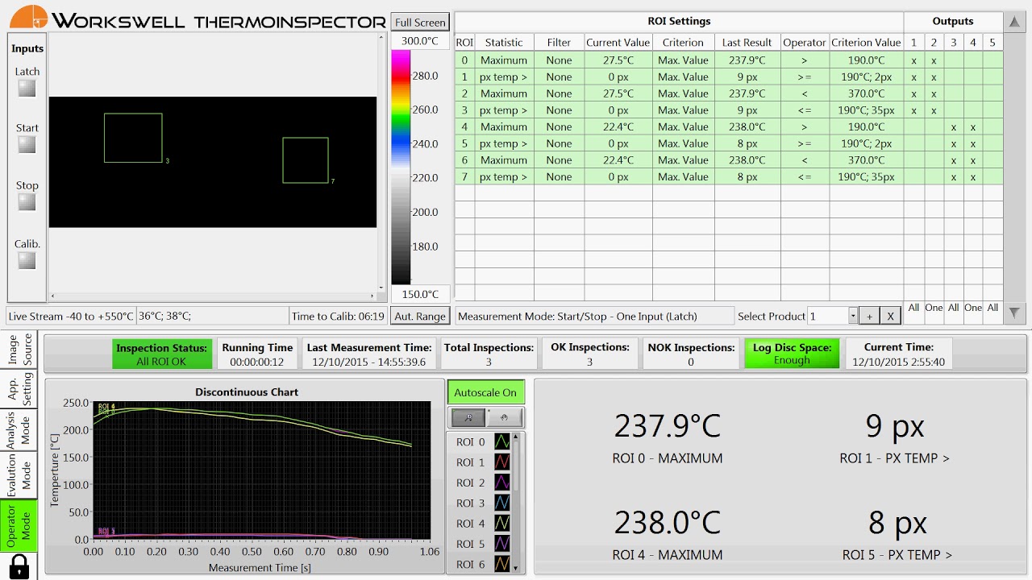Click ROI 2 Criterion Value 370.0°C
The height and width of the screenshot is (580, 1032).
(866, 93)
